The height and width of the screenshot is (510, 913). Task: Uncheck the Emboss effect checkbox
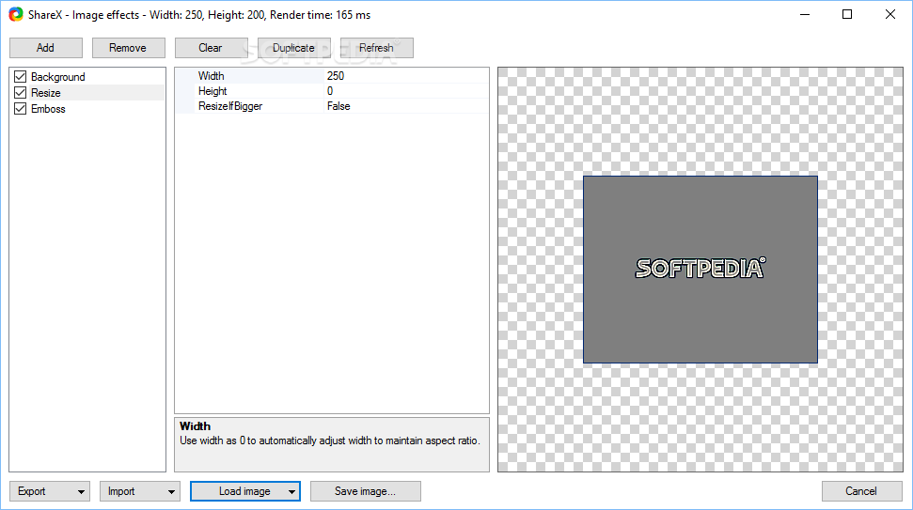[21, 109]
